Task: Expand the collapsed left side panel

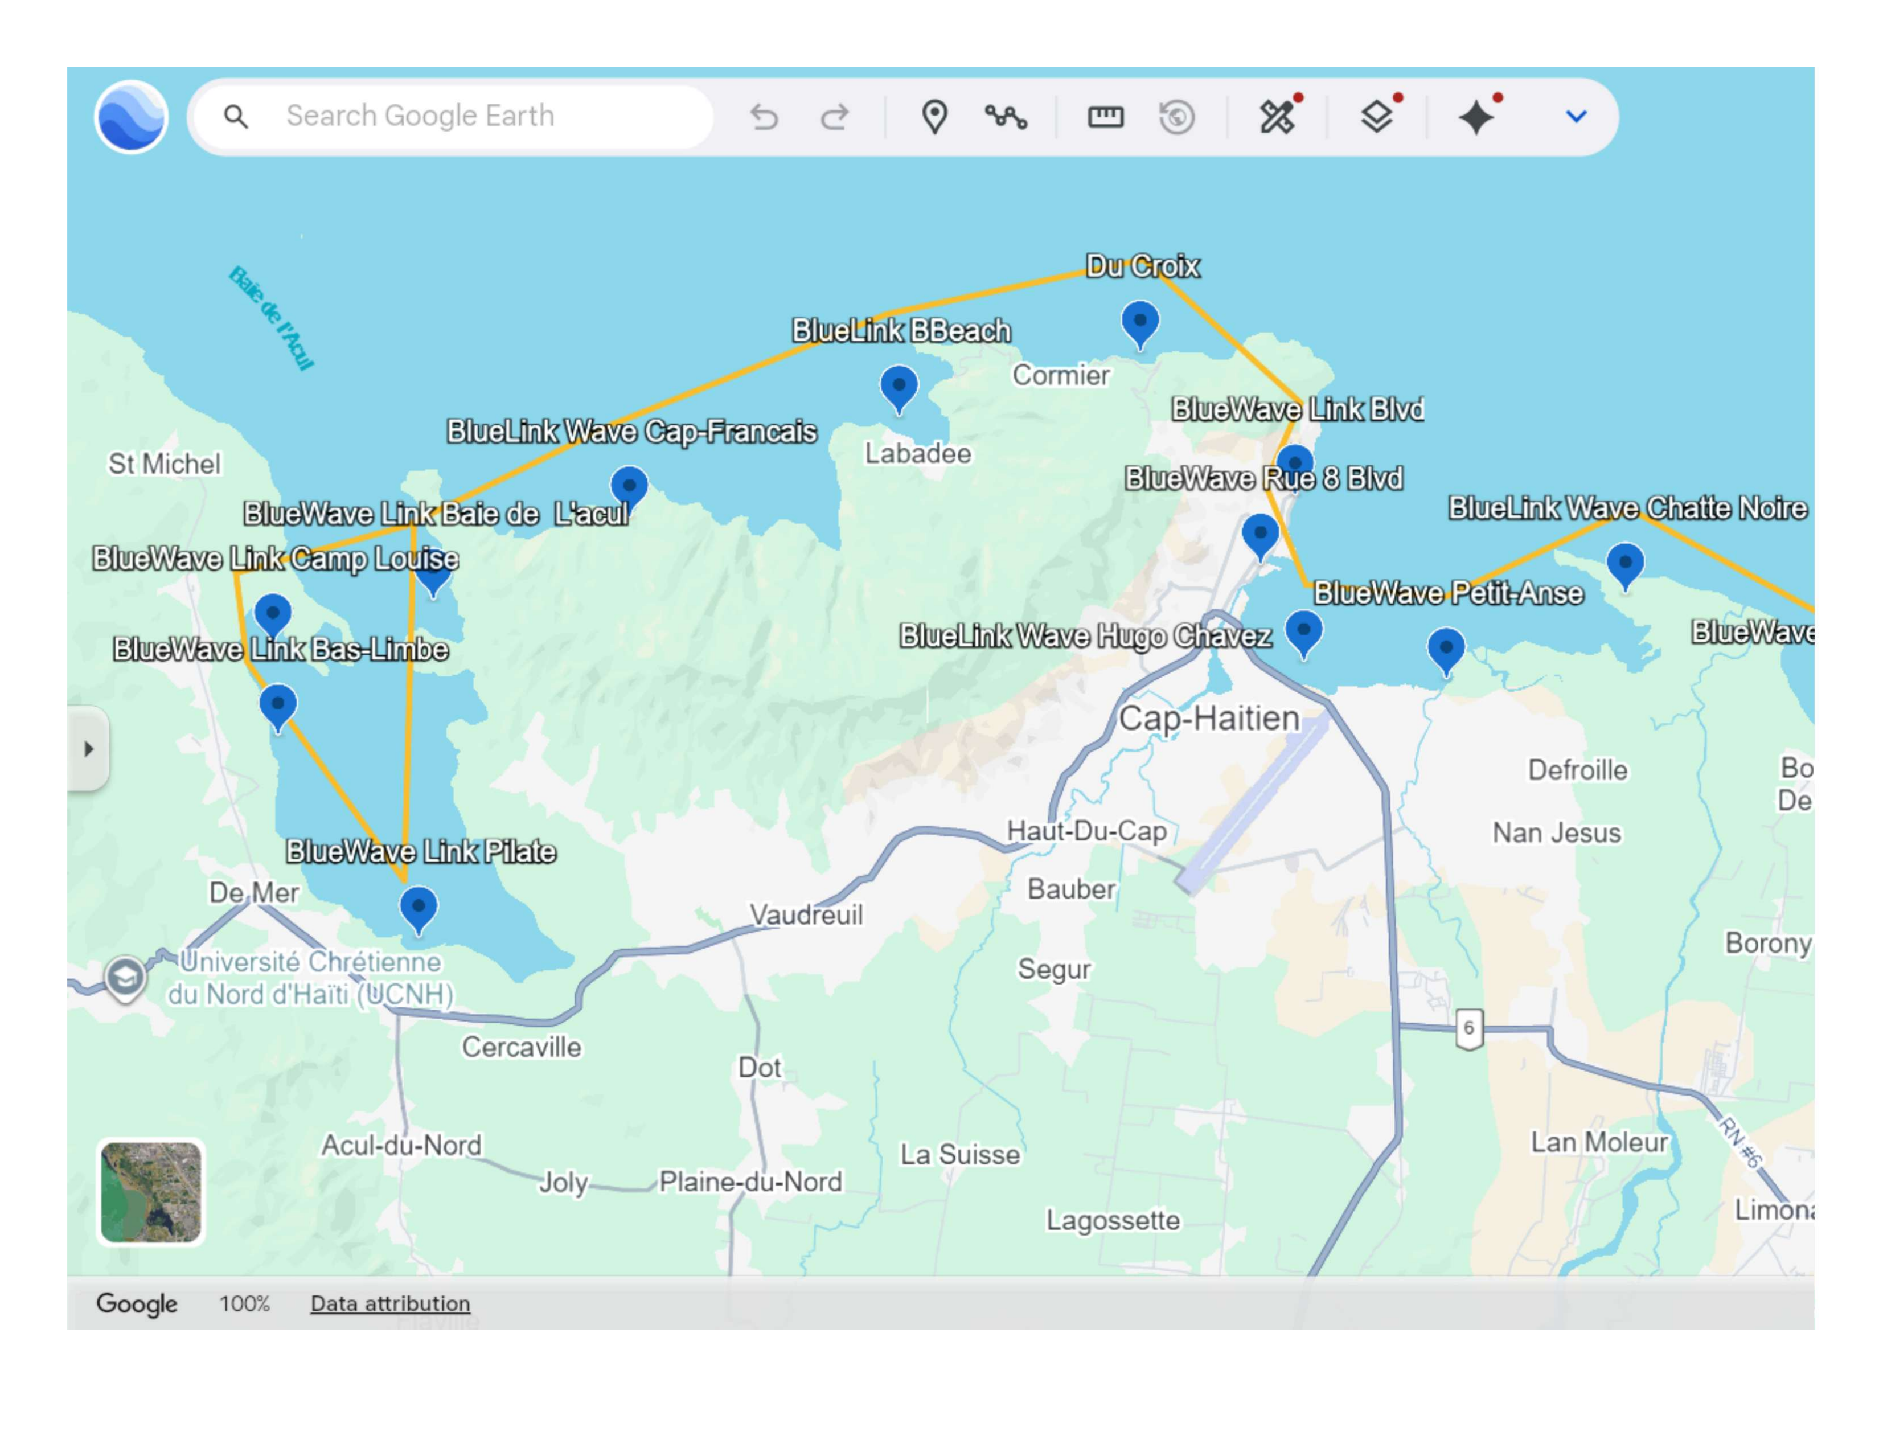Action: (x=89, y=748)
